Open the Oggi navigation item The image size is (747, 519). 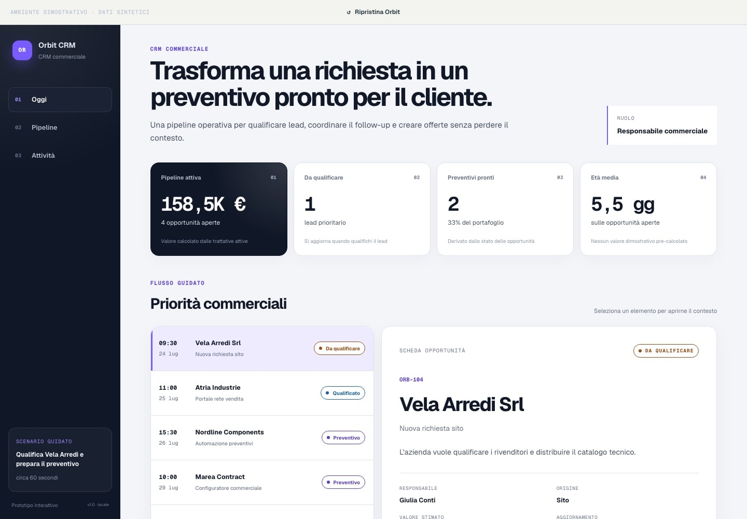60,100
